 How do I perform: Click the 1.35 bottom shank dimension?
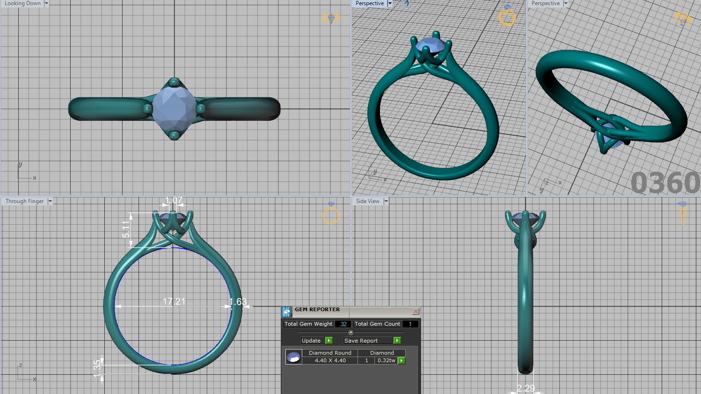[x=97, y=368]
